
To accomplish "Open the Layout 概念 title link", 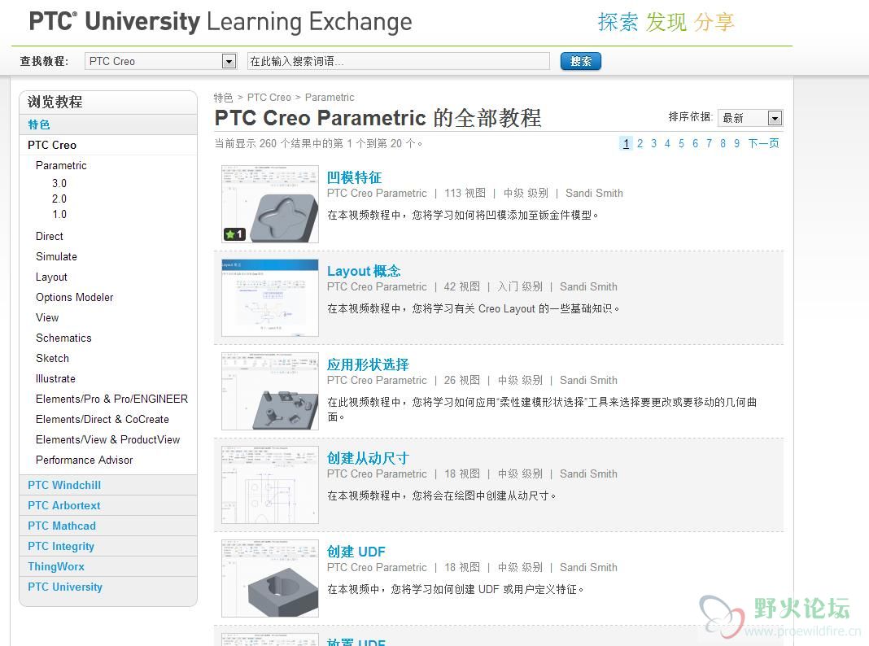I will [364, 271].
